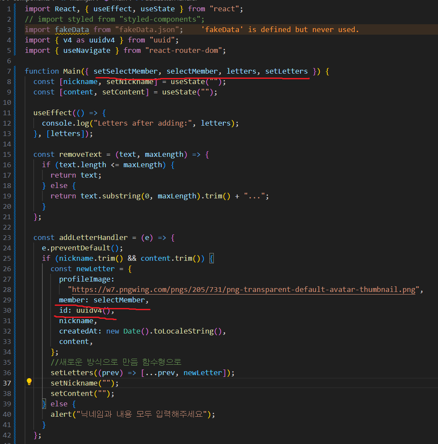
Task: Click setNickname("") on line 37
Action: tap(82, 383)
